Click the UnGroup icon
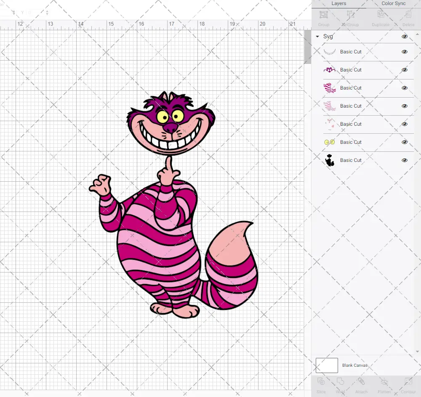Screen dimensions: 421x397 350,14
